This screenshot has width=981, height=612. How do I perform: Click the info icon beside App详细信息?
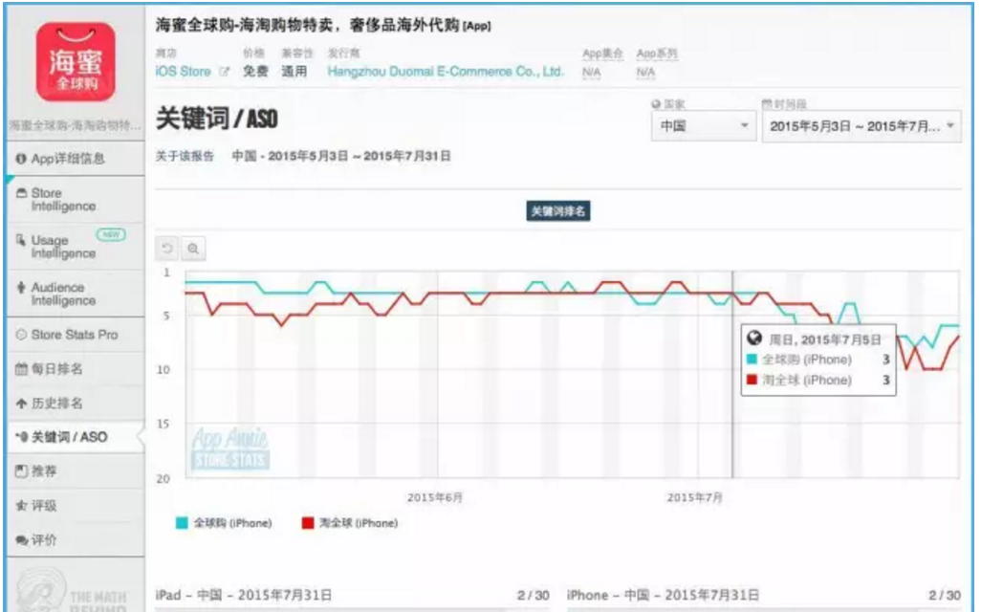[21, 159]
